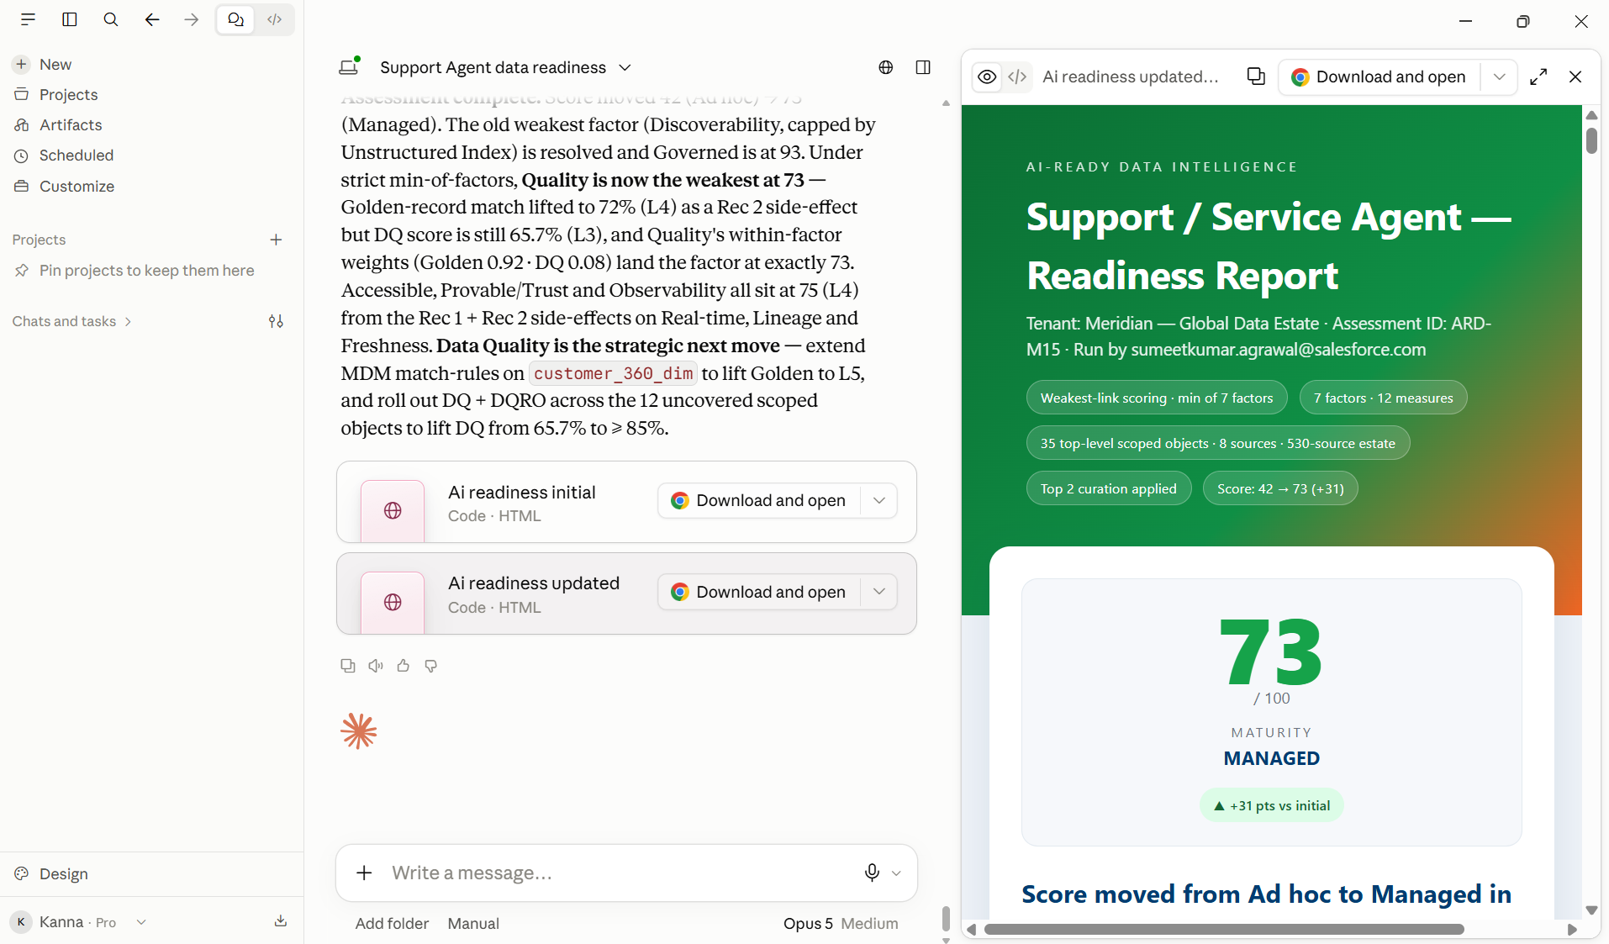Open the Ai readiness updated artifact card

626,593
